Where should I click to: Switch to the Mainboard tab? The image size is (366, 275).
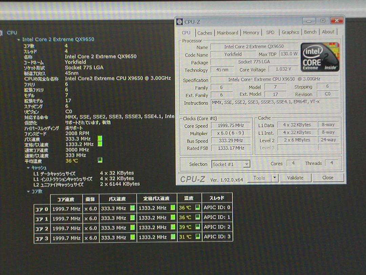tap(227, 33)
